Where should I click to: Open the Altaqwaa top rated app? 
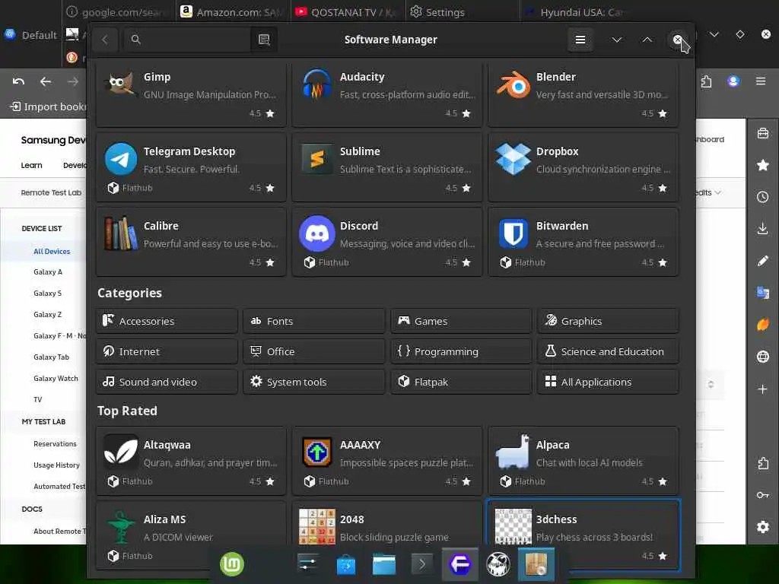[191, 462]
